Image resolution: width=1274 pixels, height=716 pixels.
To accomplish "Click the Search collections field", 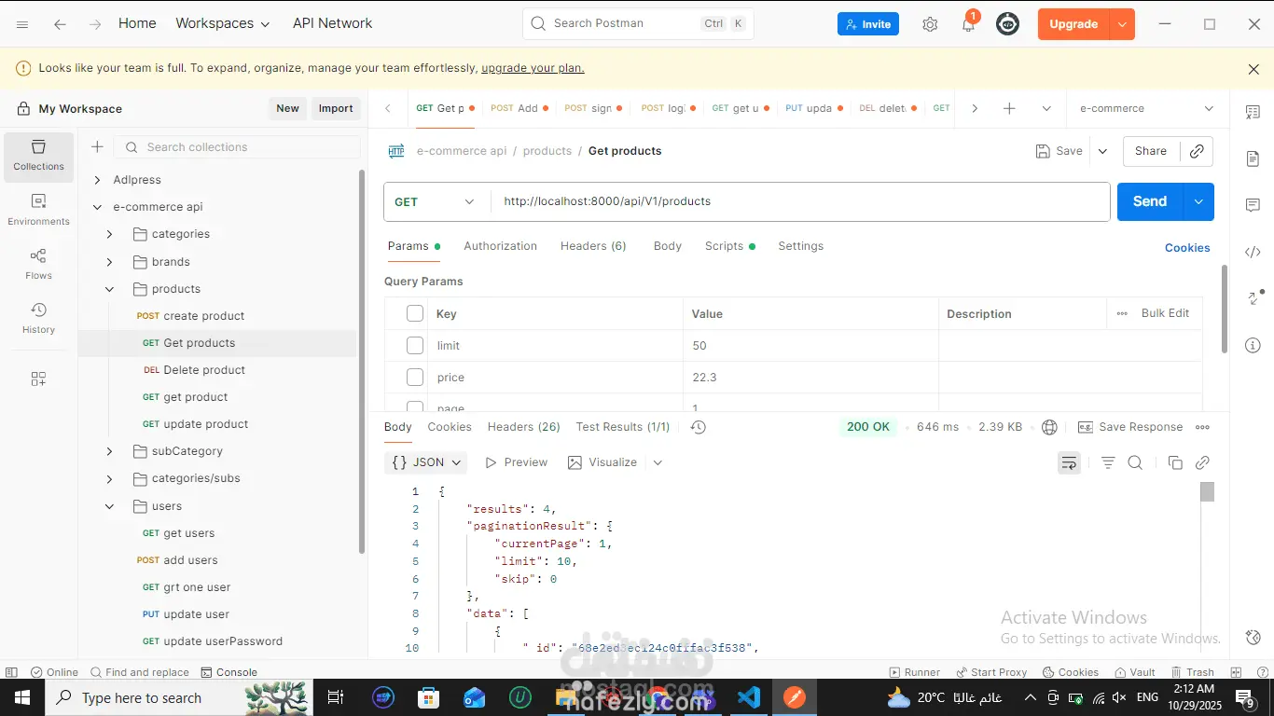I will point(237,147).
